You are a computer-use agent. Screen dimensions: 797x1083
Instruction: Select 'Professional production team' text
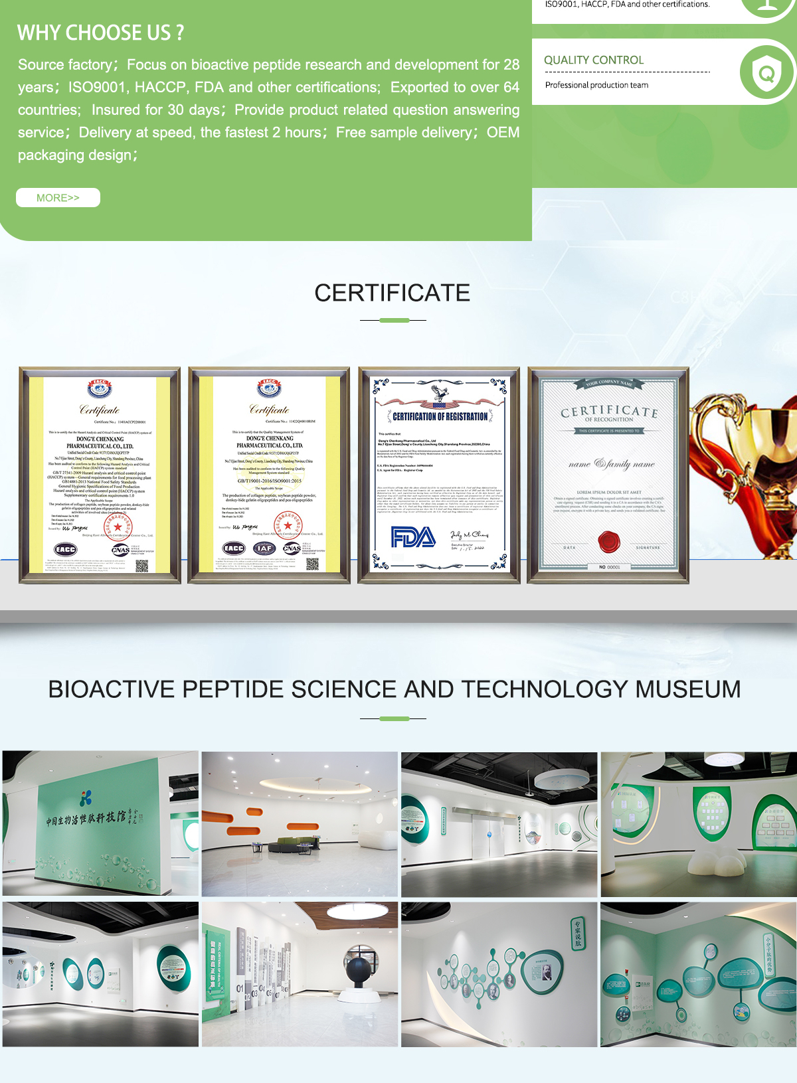click(x=596, y=85)
